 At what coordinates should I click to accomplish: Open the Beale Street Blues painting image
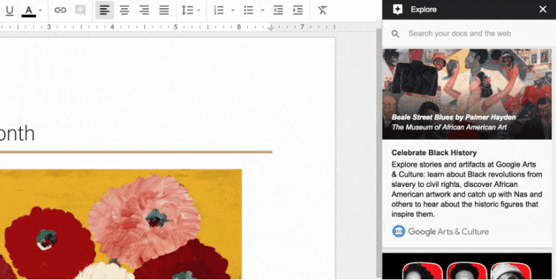click(x=467, y=94)
